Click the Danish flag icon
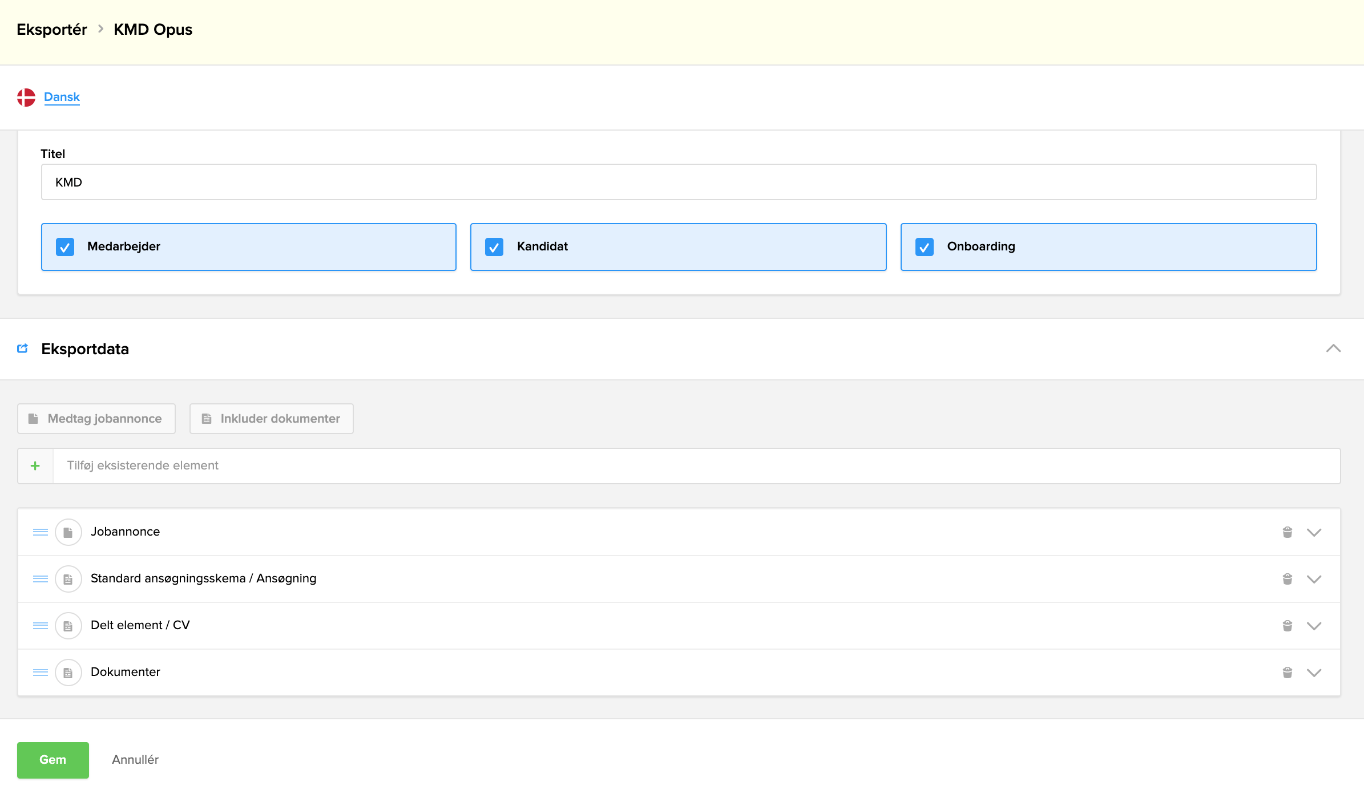Image resolution: width=1364 pixels, height=794 pixels. click(x=27, y=96)
